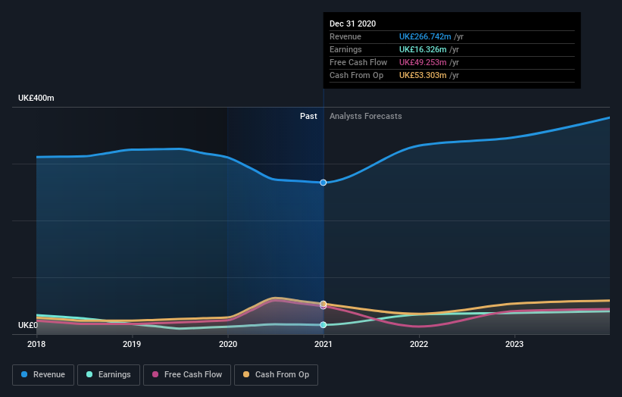This screenshot has height=397, width=622.
Task: Click the UK£53.303m cash from op value
Action: click(x=423, y=75)
